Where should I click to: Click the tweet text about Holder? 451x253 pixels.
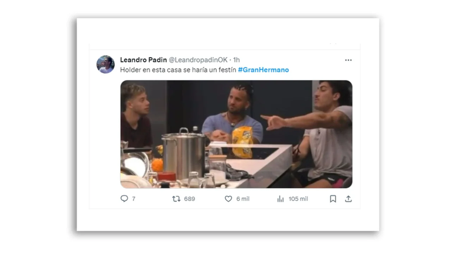pos(178,70)
